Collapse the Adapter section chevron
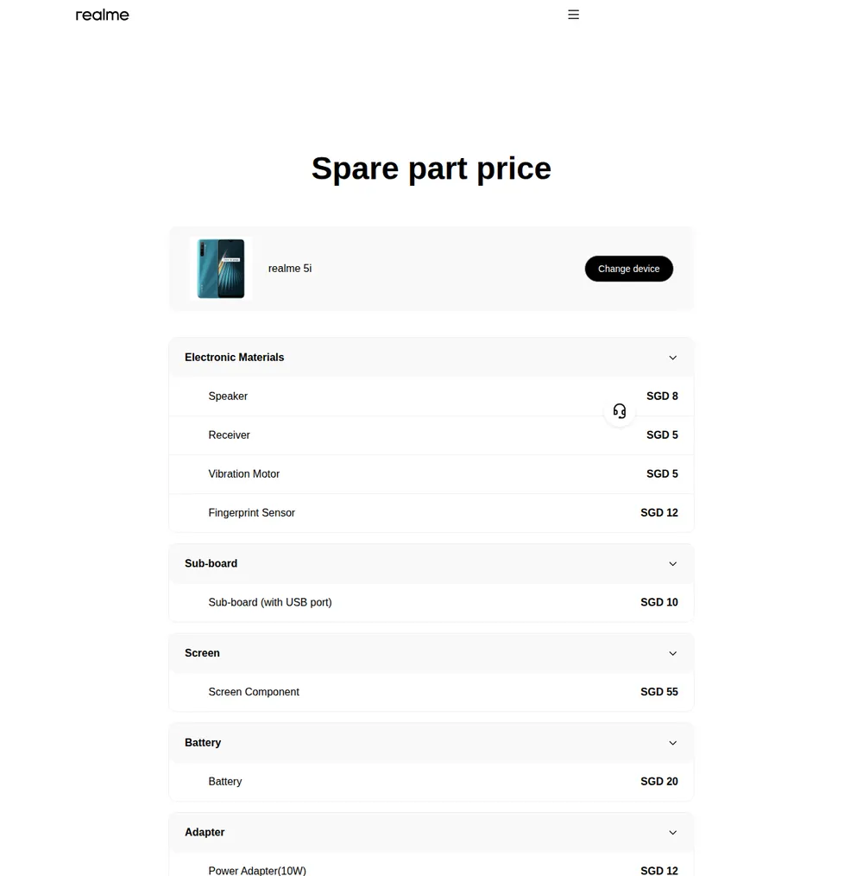 coord(672,833)
